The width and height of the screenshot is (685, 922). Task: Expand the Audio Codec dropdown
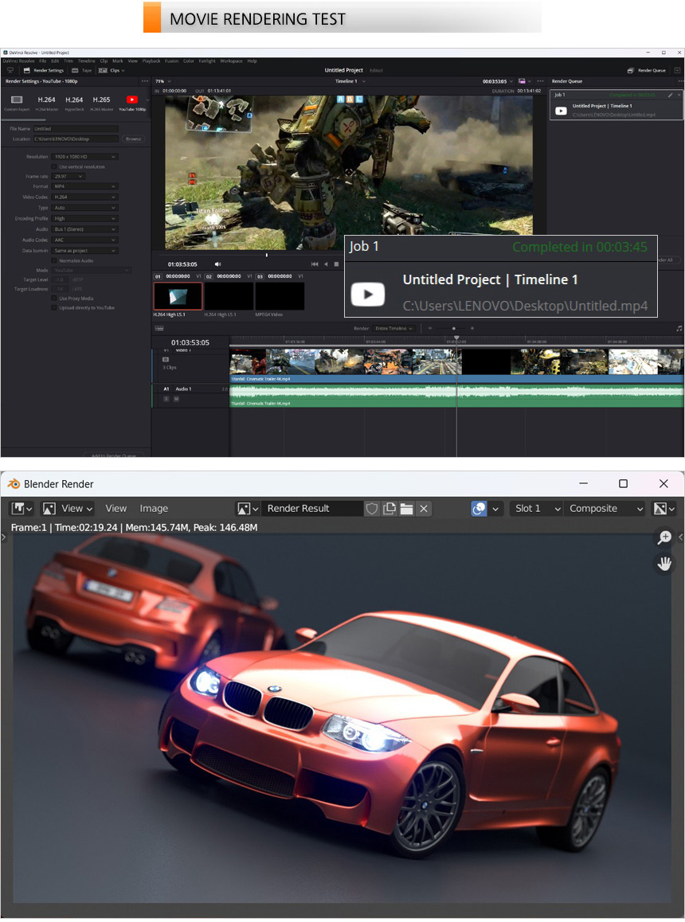(84, 240)
